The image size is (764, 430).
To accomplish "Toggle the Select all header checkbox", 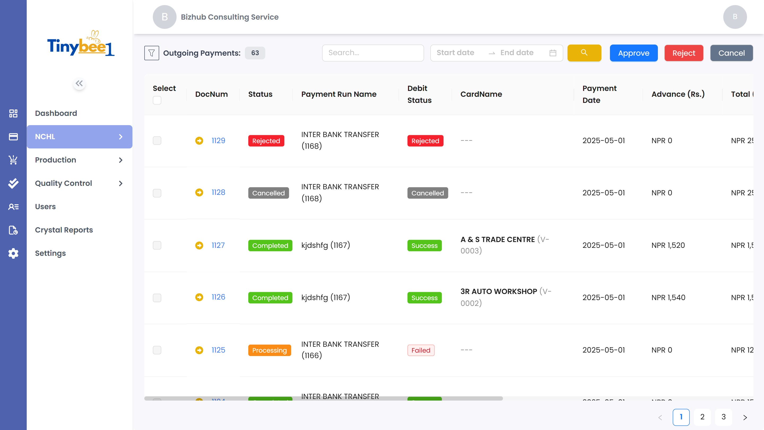I will pos(157,100).
